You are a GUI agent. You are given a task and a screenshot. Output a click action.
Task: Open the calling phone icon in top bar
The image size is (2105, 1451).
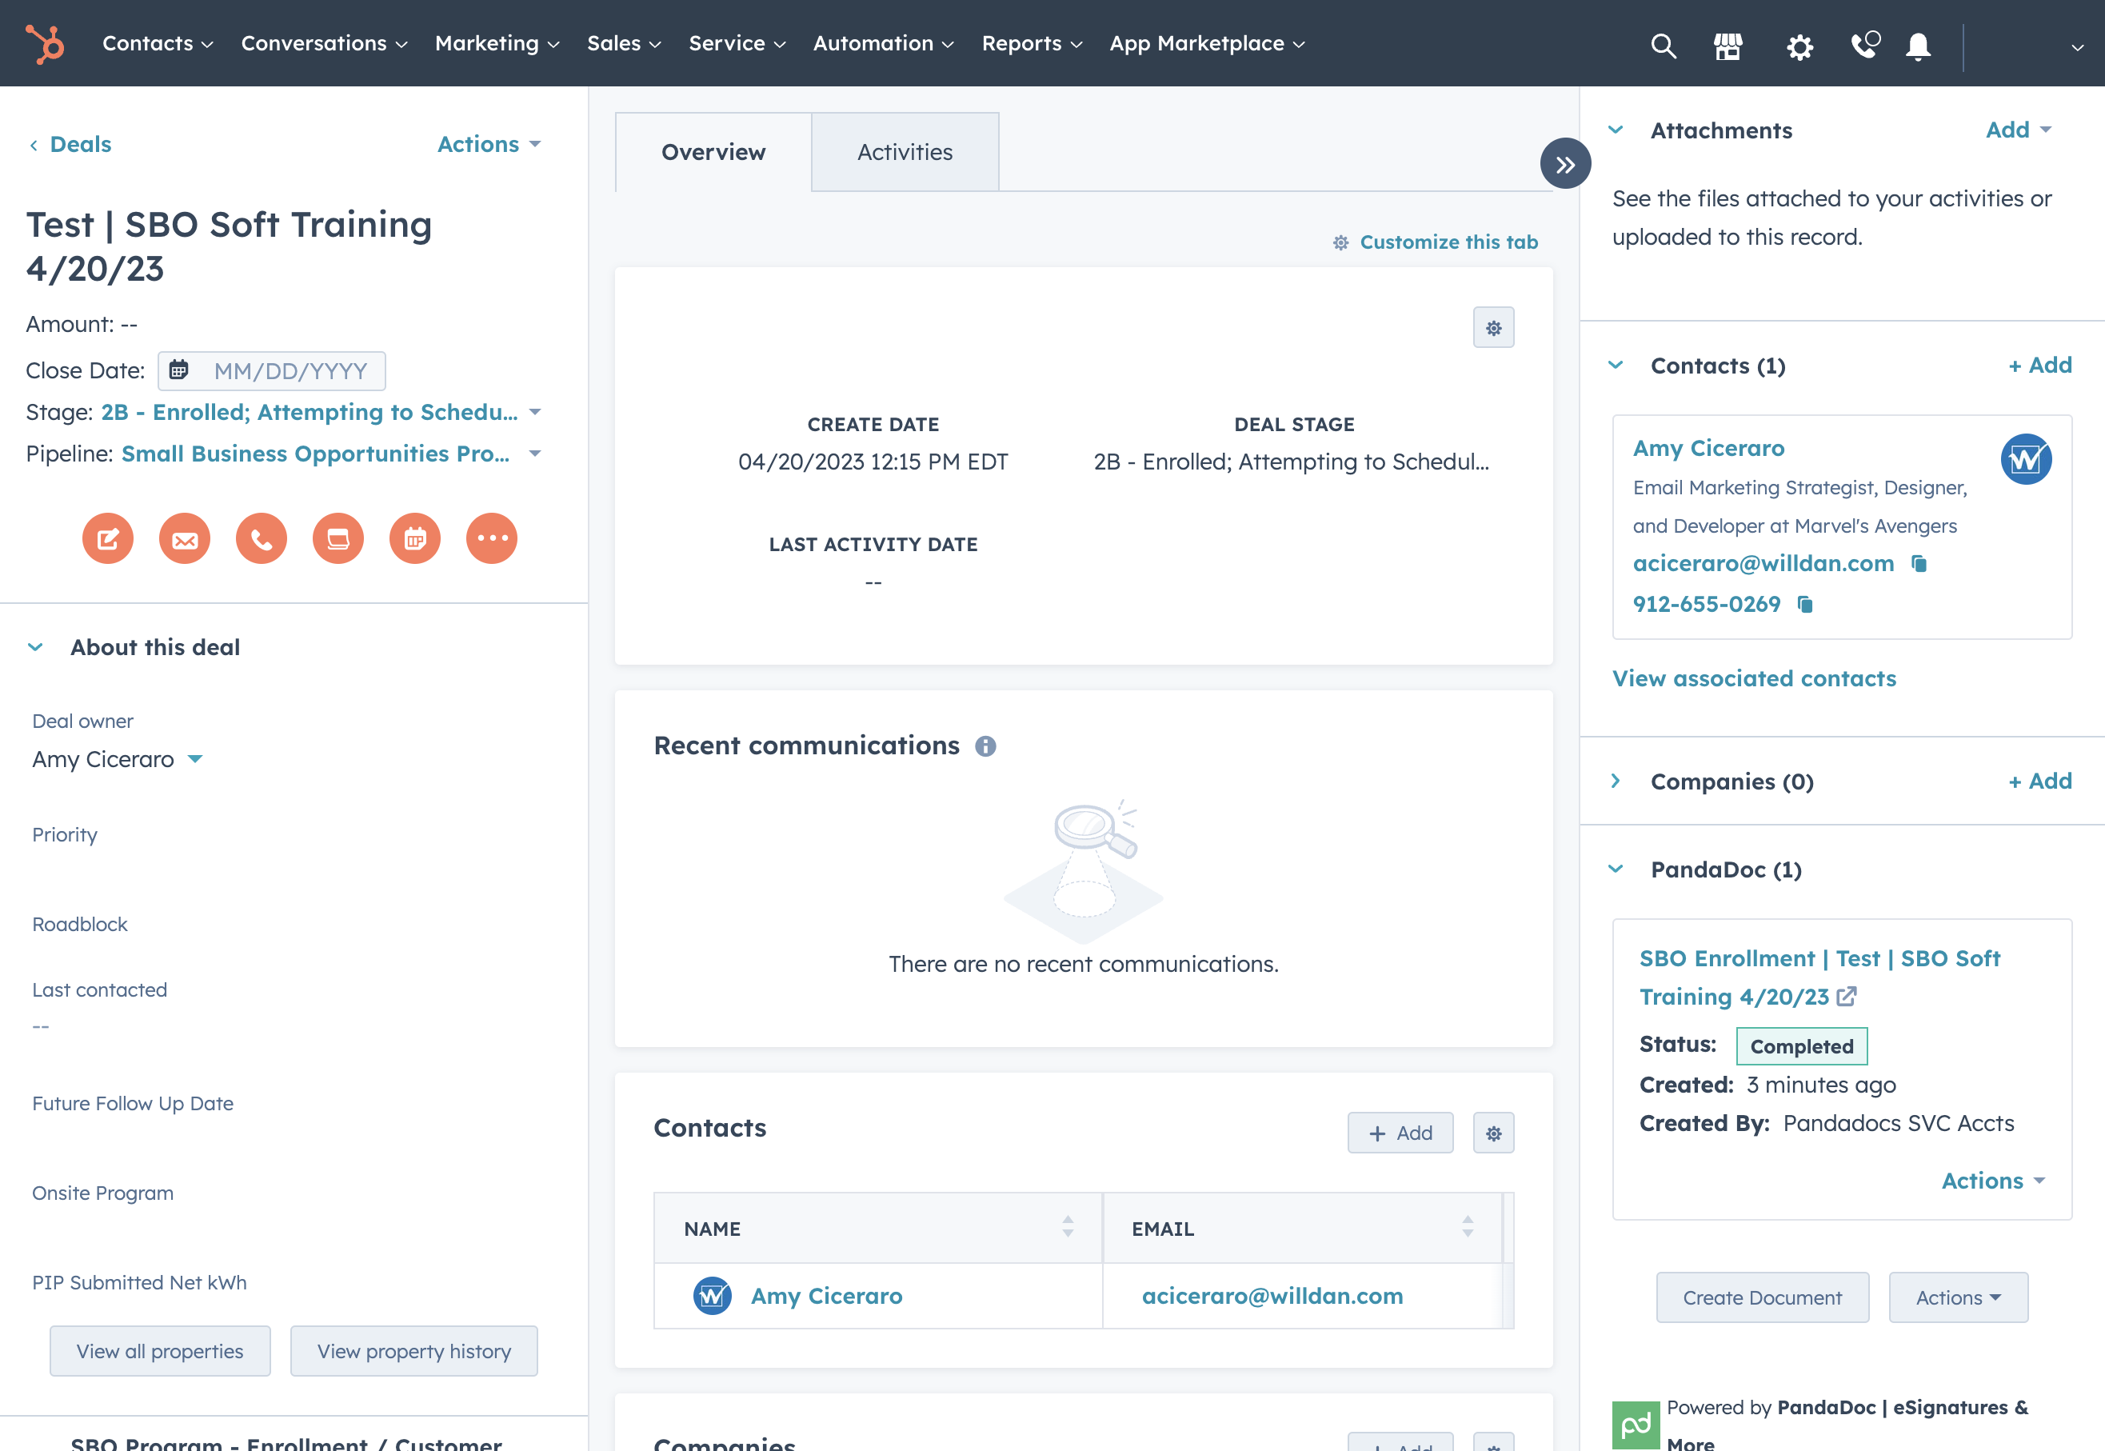click(1864, 45)
